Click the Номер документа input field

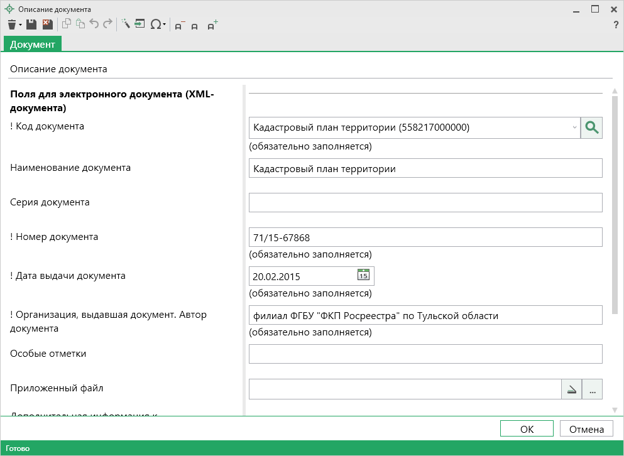[425, 237]
